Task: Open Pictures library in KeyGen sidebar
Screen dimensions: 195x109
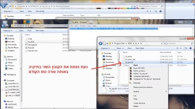Action: pyautogui.click(x=11, y=65)
